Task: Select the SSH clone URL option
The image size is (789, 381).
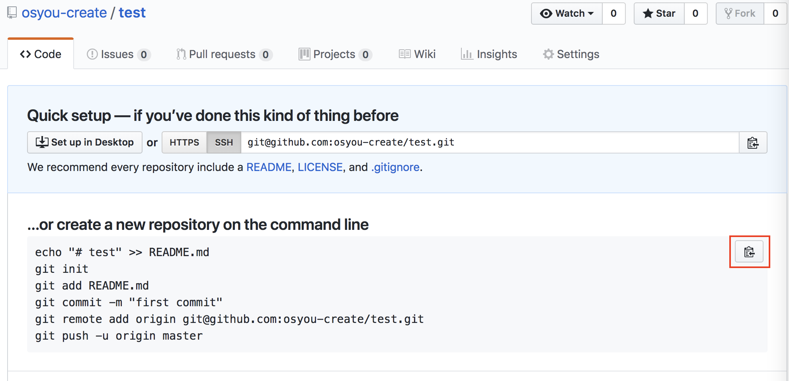Action: pos(224,142)
